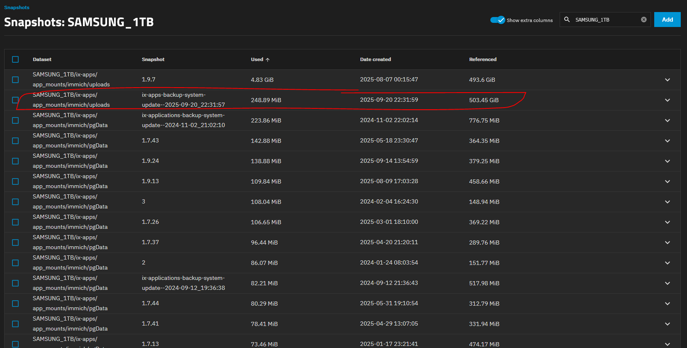The height and width of the screenshot is (348, 687).
Task: Expand the row referencing 148.94 MiB
Action: [x=668, y=202]
